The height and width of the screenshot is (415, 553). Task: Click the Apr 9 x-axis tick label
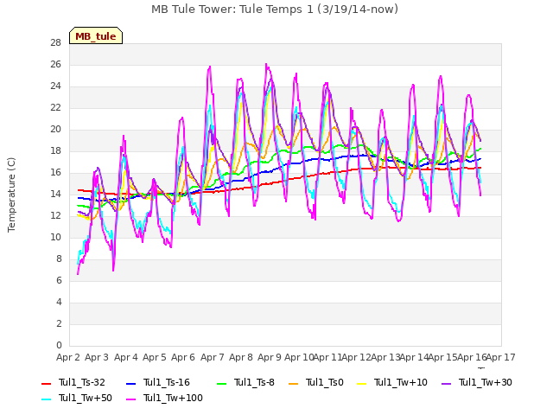(x=270, y=357)
